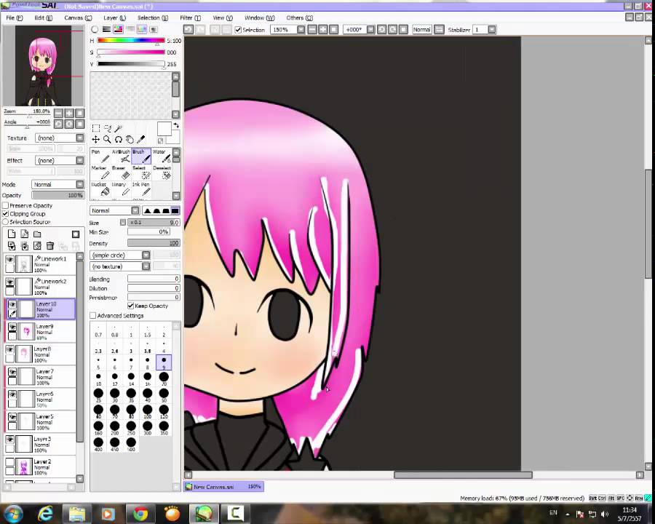Pick the magic wand tool
The height and width of the screenshot is (524, 655).
tap(119, 128)
